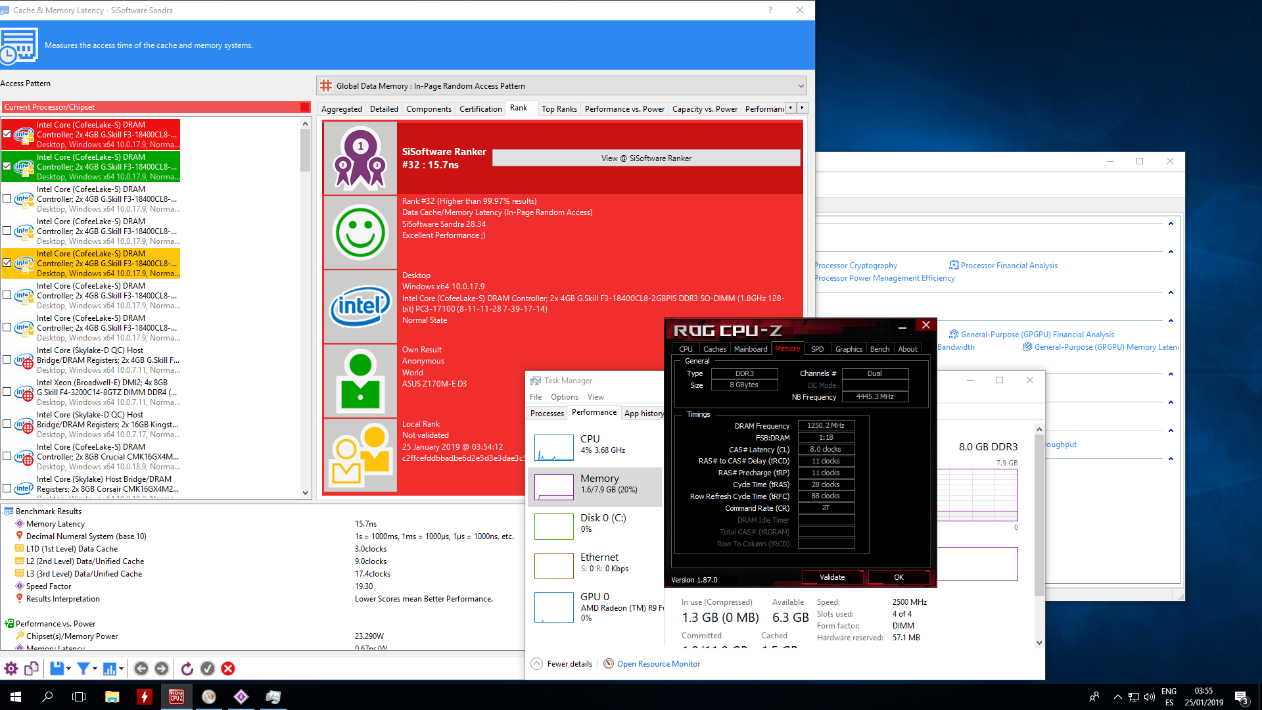This screenshot has height=710, width=1262.
Task: Open ROG CPU-Z from taskbar
Action: click(x=177, y=697)
